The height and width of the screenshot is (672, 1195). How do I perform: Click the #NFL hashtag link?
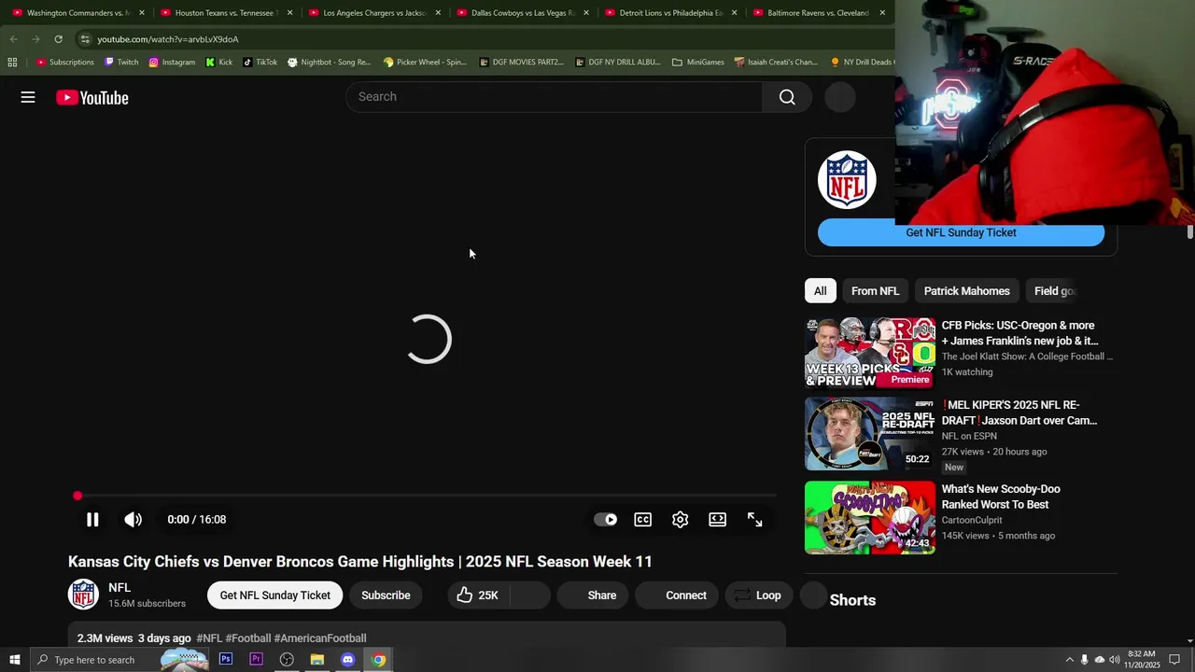[209, 638]
